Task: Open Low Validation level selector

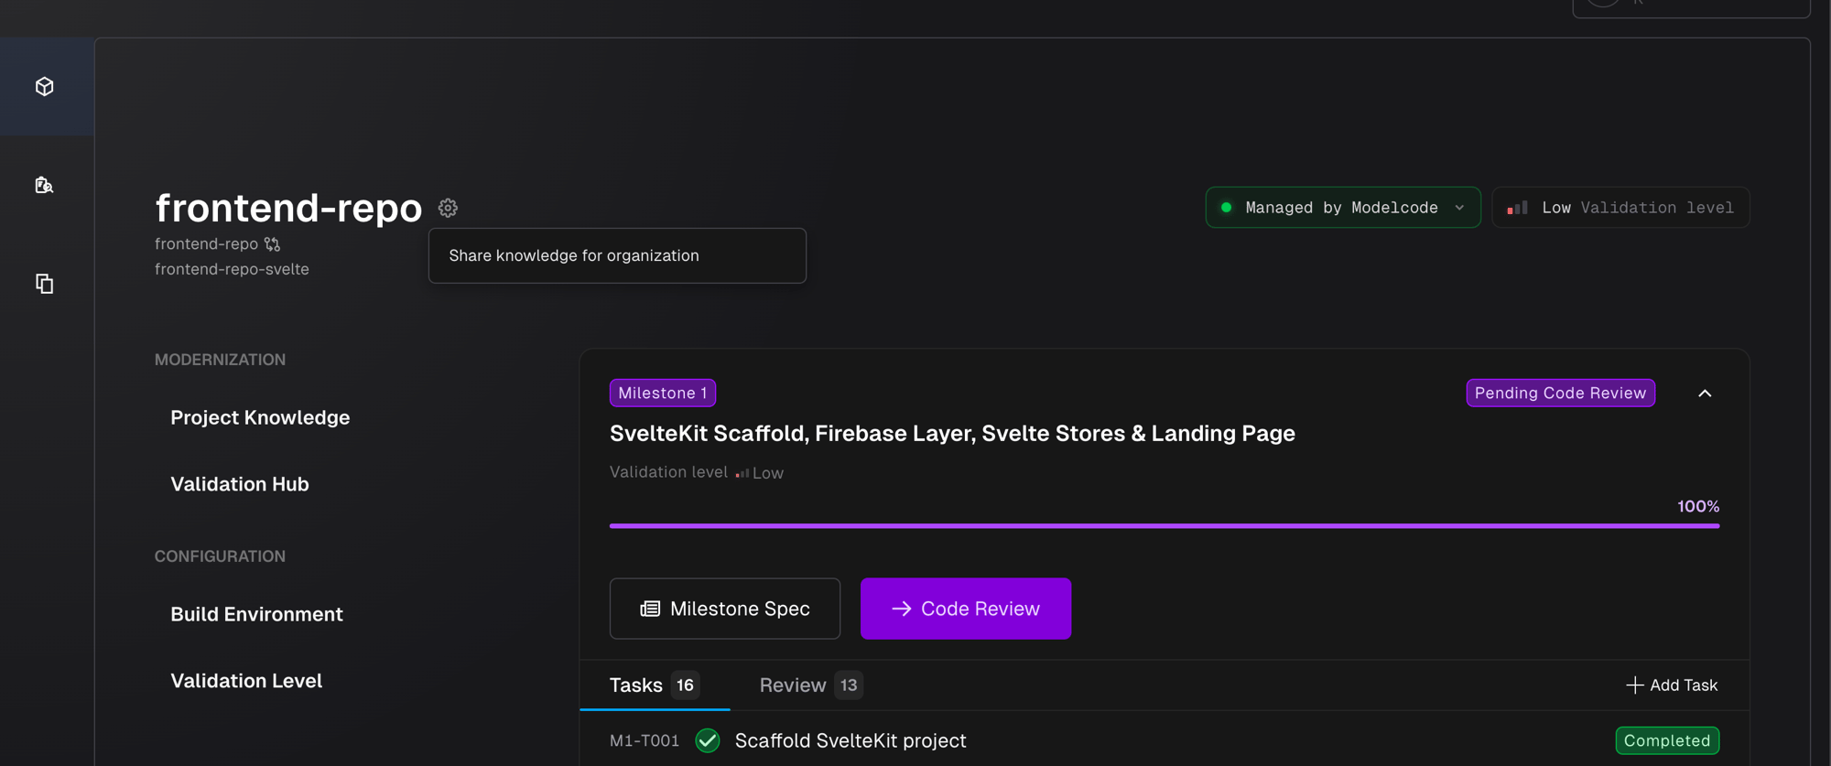Action: (x=1620, y=208)
